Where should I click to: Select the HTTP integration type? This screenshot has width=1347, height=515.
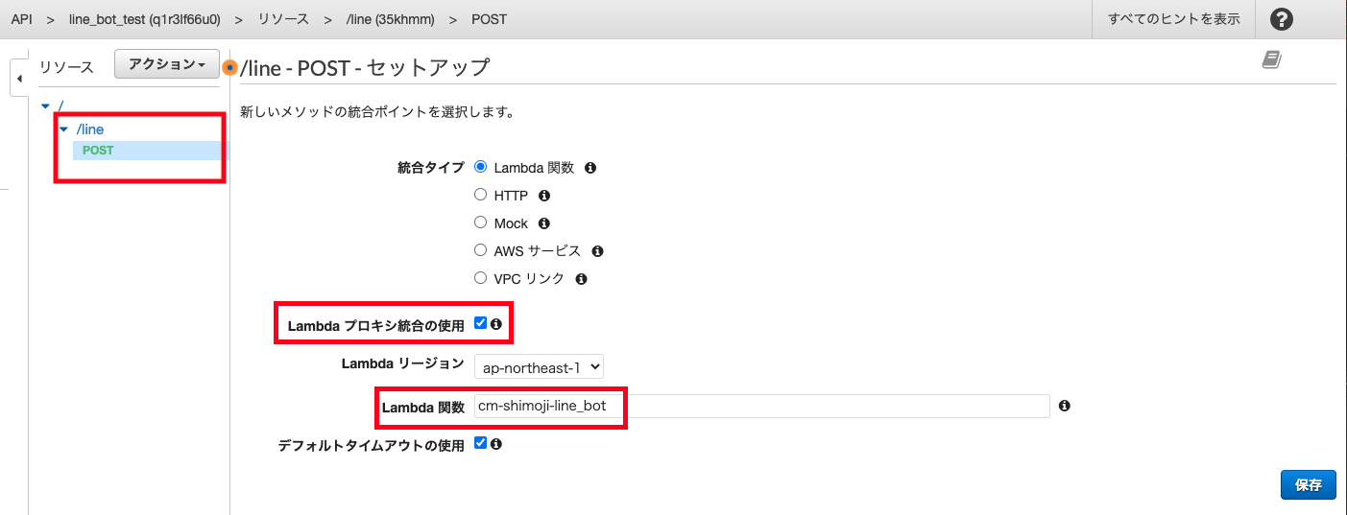tap(481, 195)
